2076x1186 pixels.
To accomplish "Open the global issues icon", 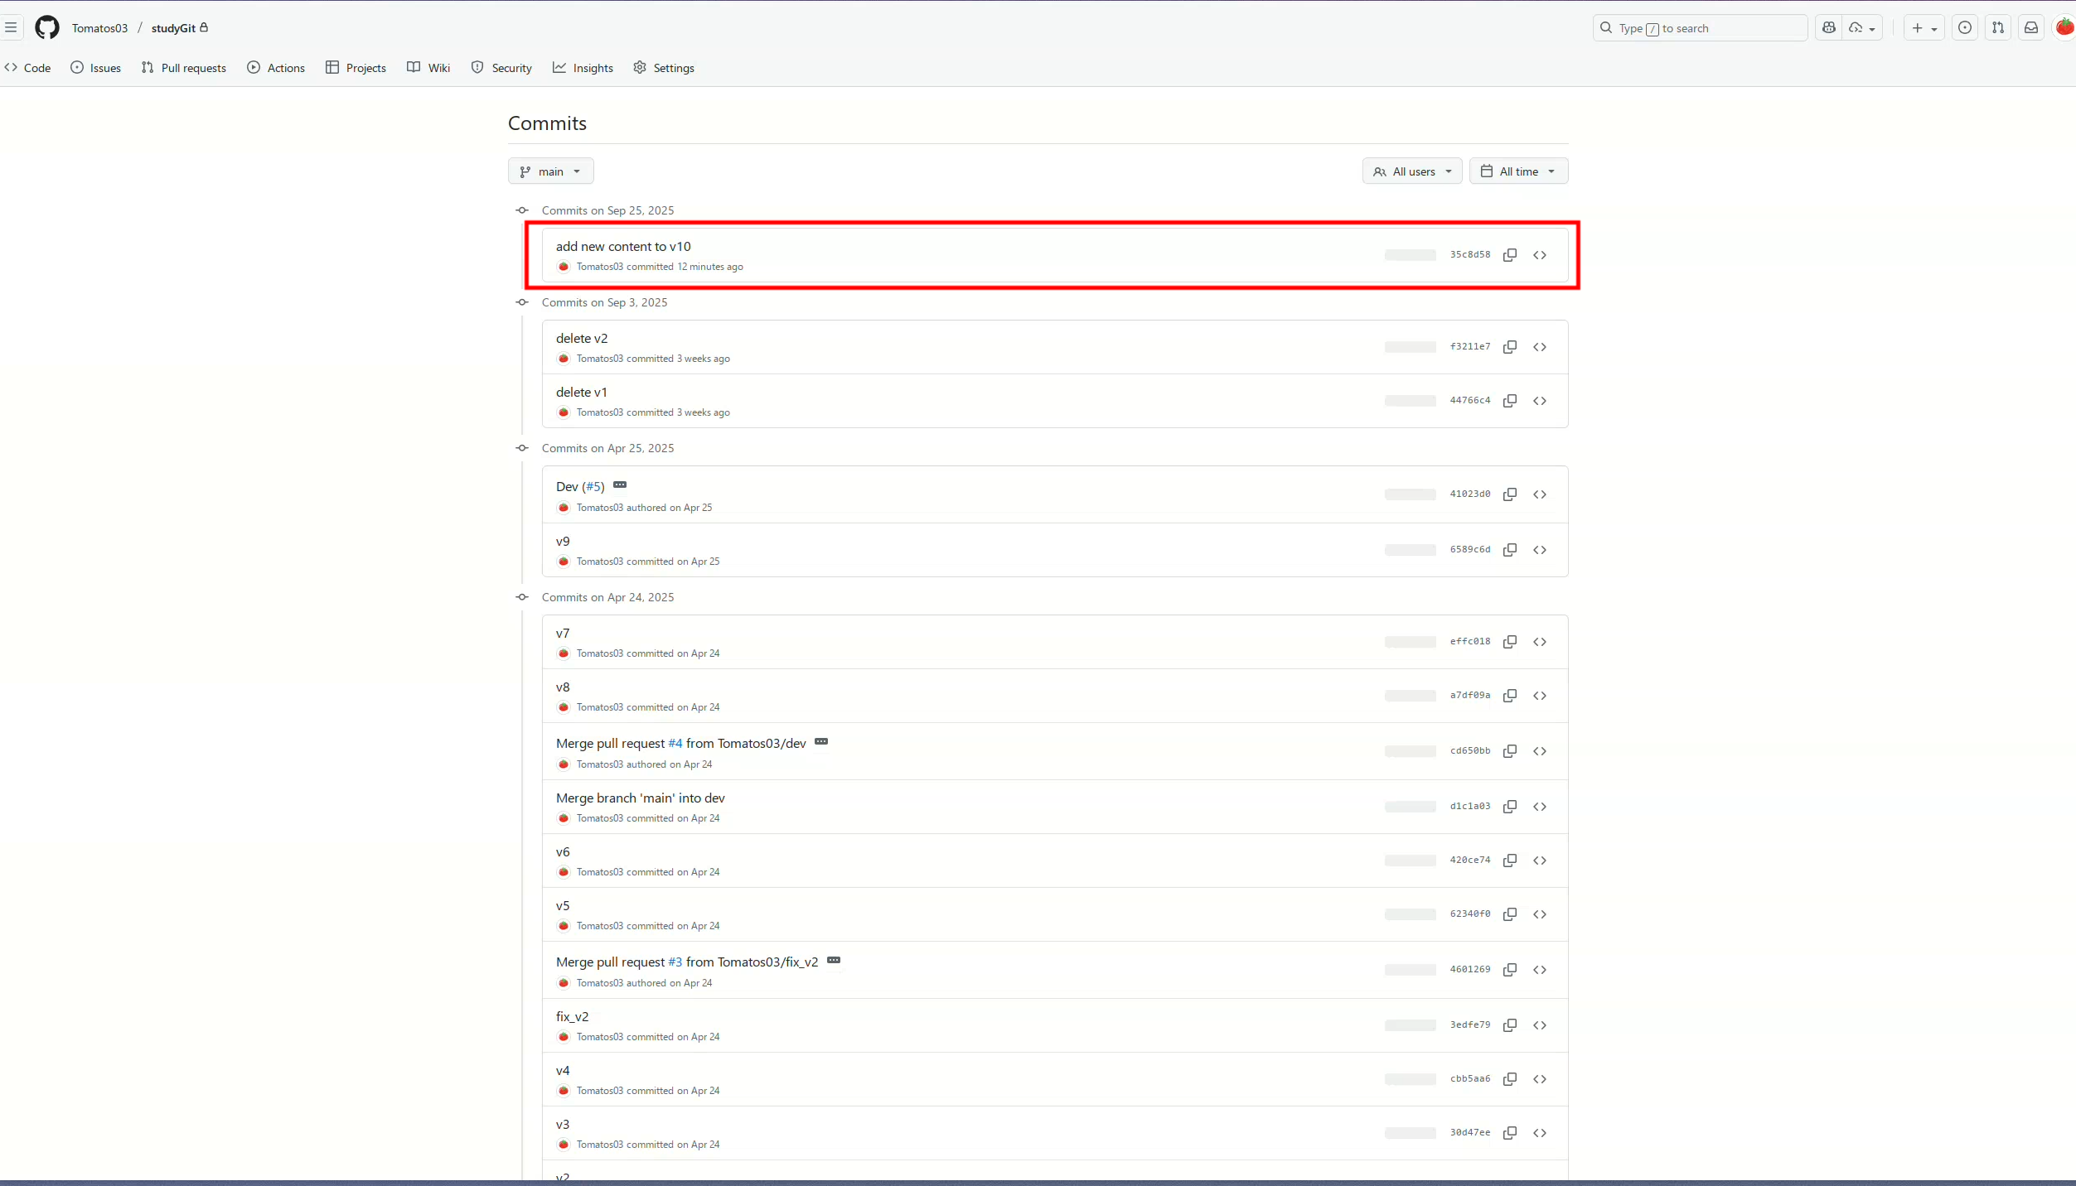I will click(x=1965, y=27).
